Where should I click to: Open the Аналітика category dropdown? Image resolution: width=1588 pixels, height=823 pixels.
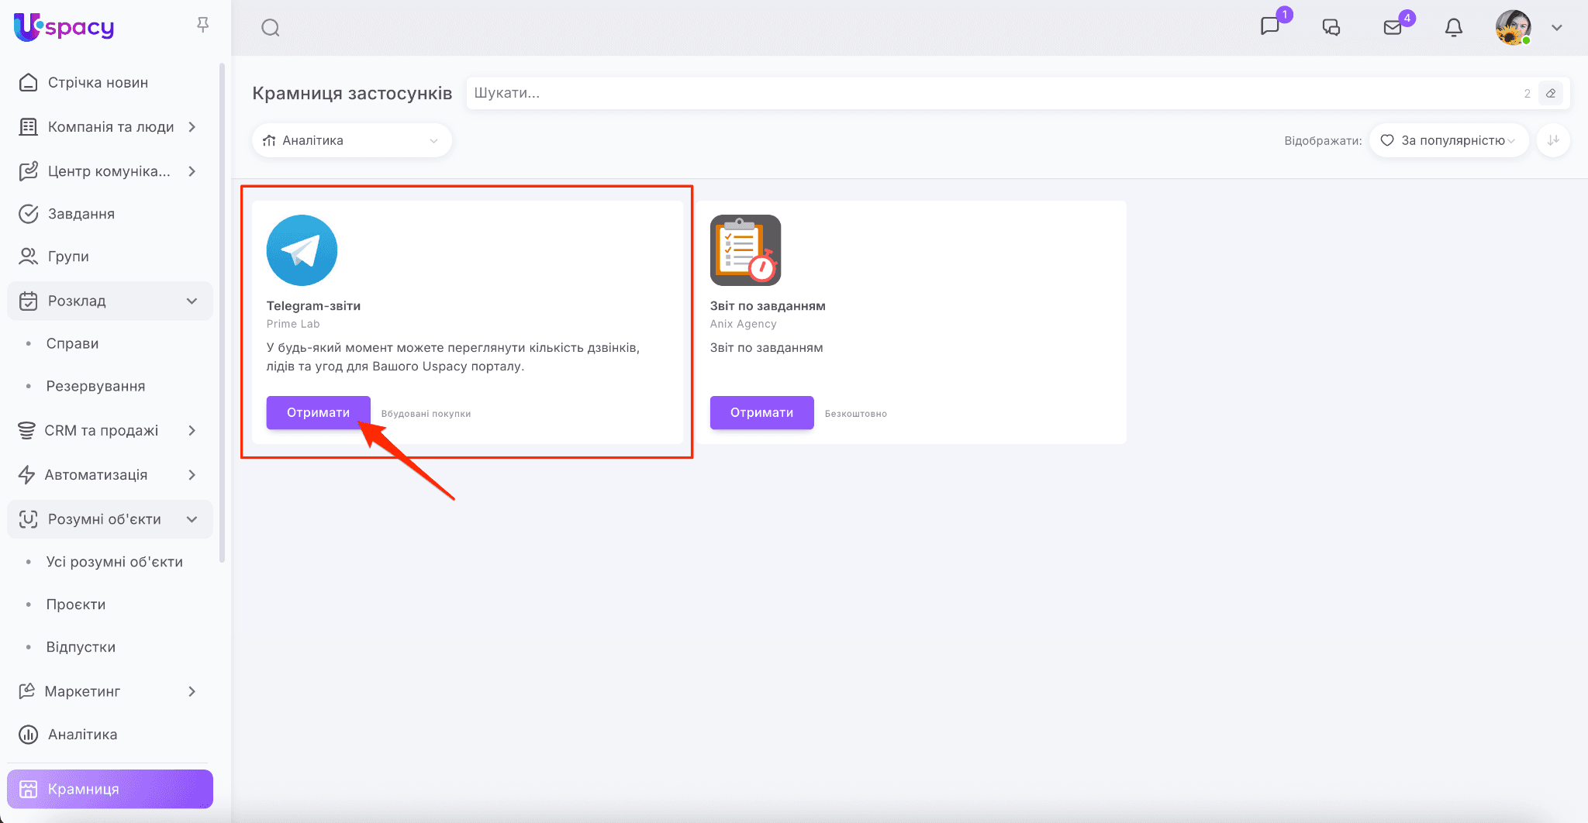tap(351, 140)
